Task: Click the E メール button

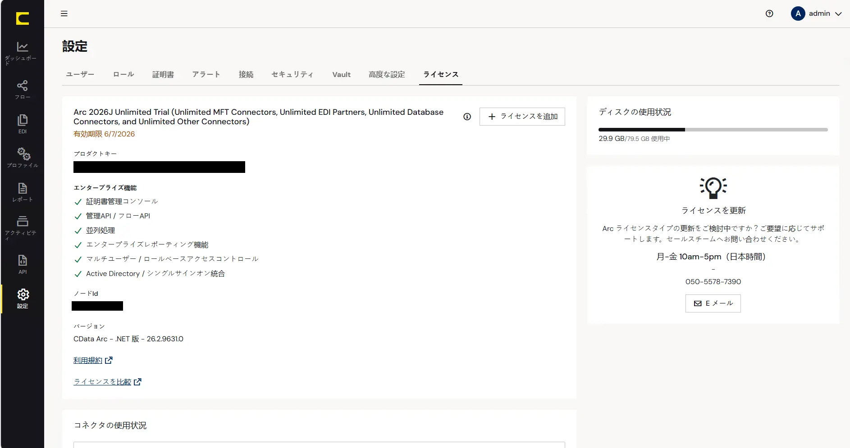Action: pyautogui.click(x=713, y=303)
